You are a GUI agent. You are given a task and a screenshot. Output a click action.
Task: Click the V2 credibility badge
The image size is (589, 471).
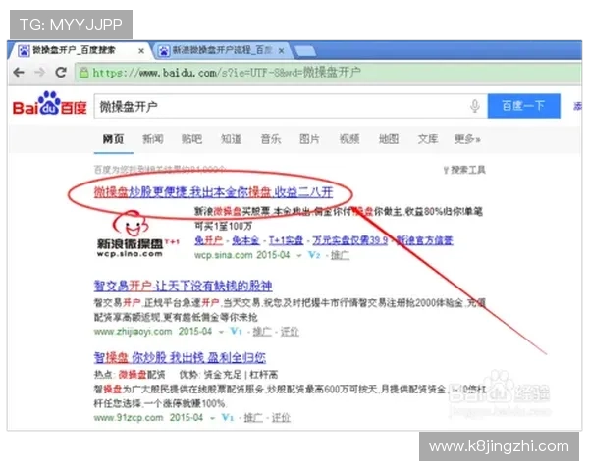[x=314, y=255]
